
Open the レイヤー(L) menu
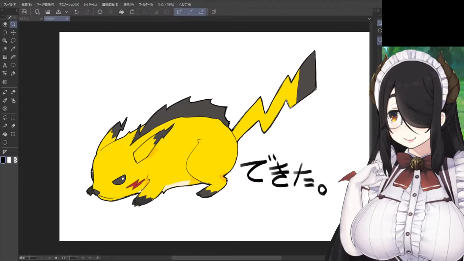point(90,4)
